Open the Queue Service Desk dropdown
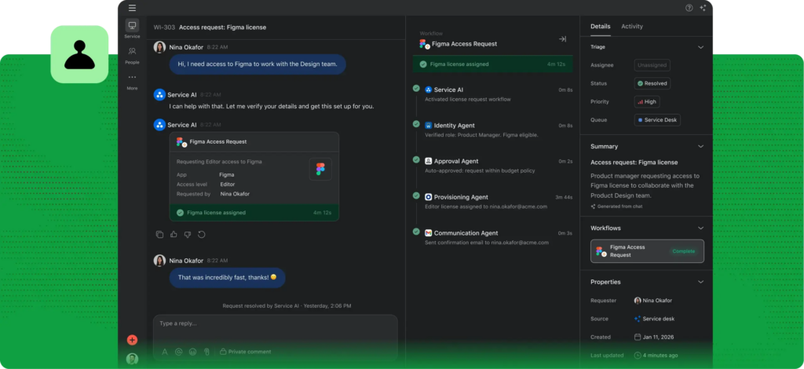 coord(657,120)
